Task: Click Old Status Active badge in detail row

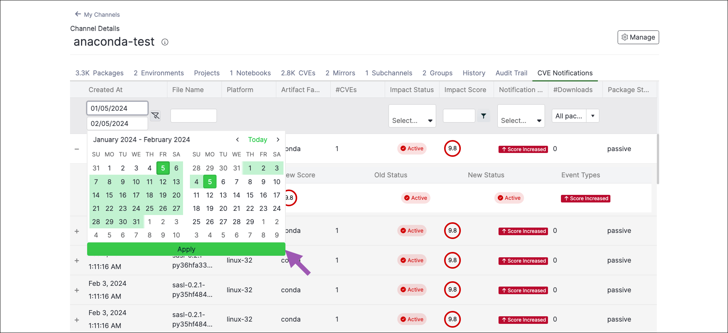Action: [x=416, y=198]
